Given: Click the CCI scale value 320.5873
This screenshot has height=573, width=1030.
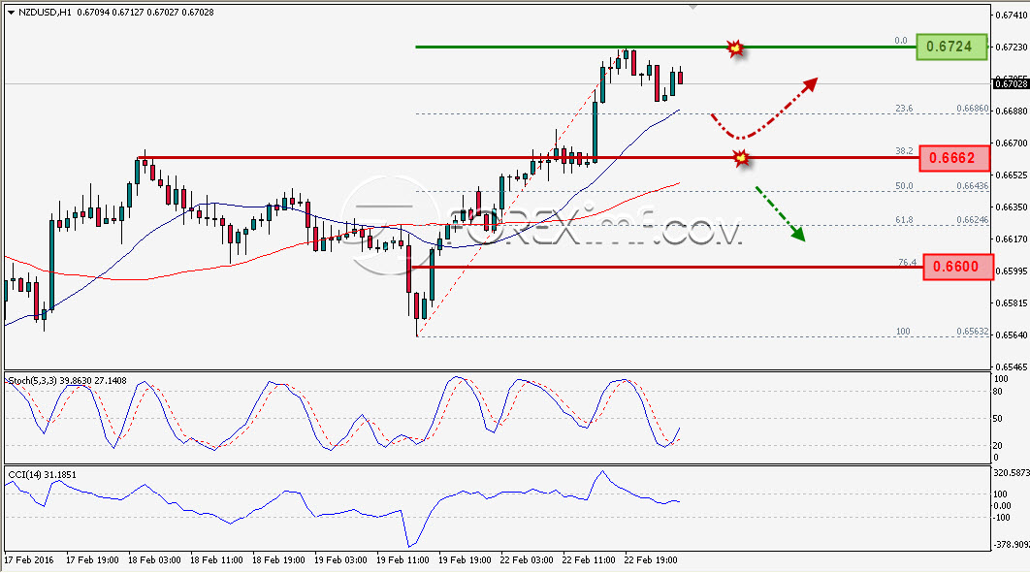Looking at the screenshot, I should pos(1011,472).
